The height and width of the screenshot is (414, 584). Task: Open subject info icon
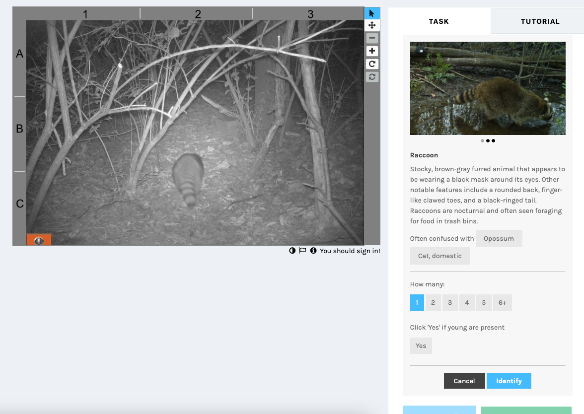click(x=313, y=251)
